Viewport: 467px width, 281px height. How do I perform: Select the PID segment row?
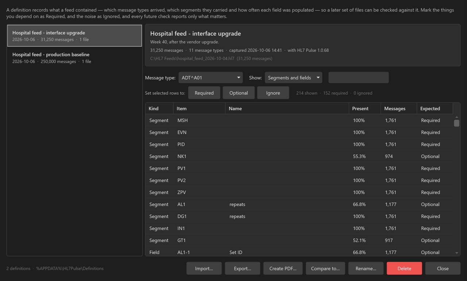tap(299, 144)
